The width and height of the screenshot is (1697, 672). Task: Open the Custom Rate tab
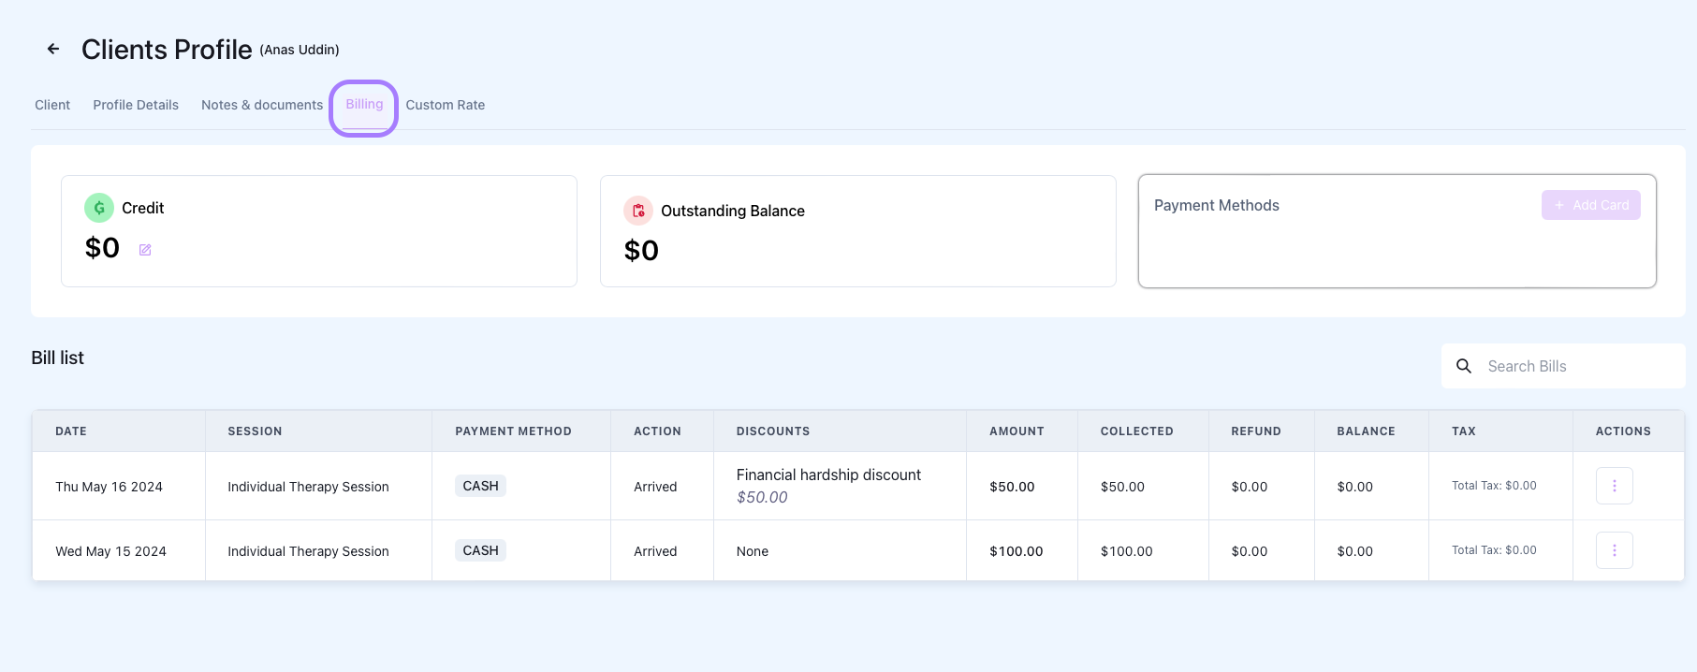(446, 105)
